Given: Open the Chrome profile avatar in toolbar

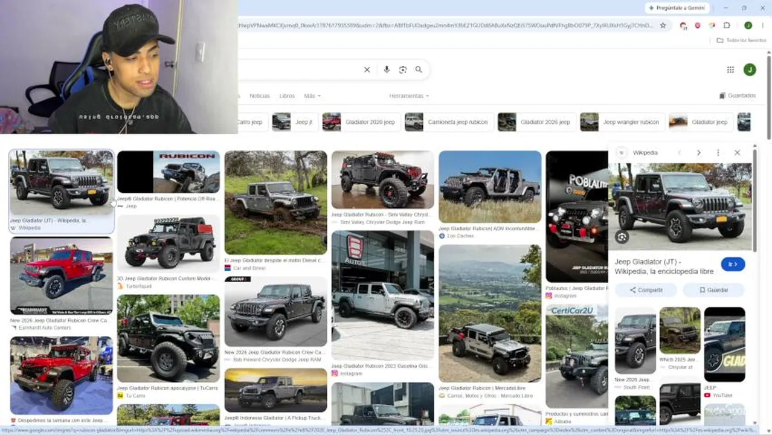Looking at the screenshot, I should 748,25.
